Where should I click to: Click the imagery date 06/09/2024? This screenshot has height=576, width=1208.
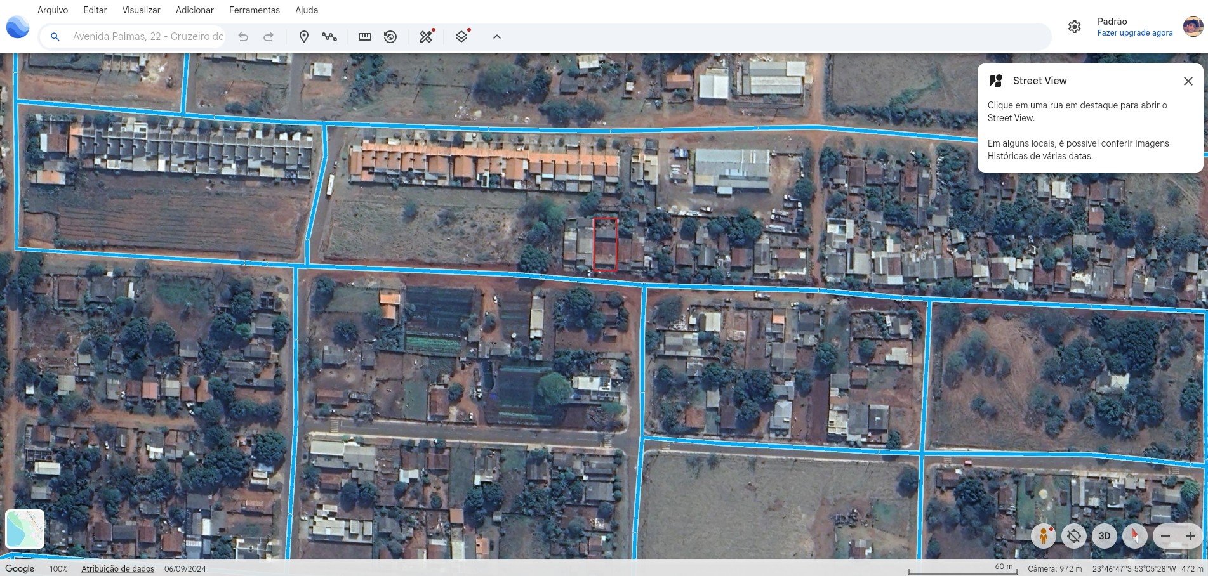point(185,569)
